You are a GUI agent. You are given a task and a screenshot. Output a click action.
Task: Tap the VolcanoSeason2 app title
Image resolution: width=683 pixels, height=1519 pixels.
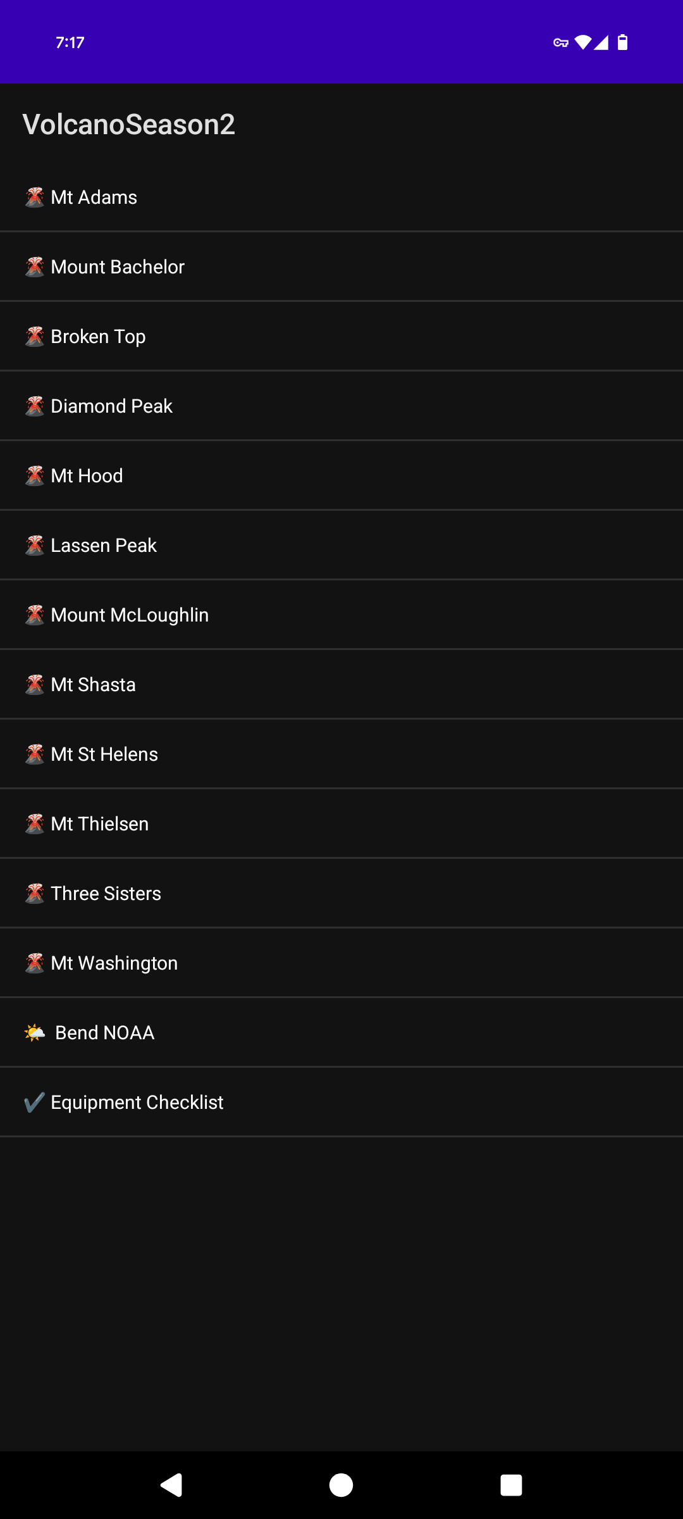(129, 125)
